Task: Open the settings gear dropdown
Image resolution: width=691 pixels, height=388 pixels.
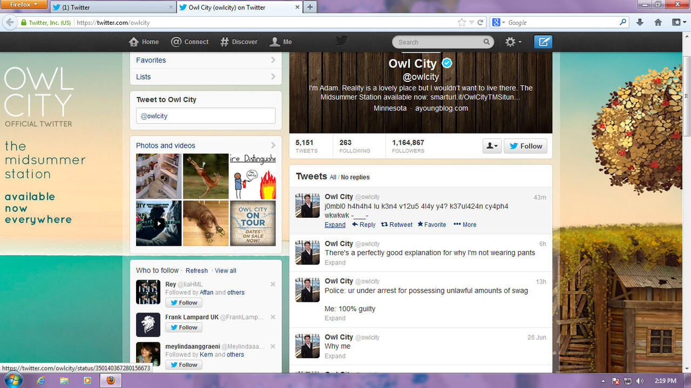Action: (x=513, y=42)
